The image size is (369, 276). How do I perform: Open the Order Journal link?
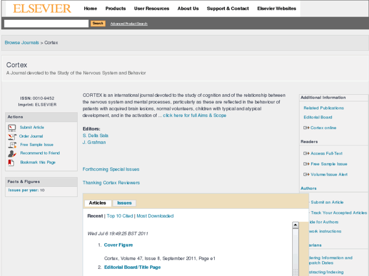coord(31,136)
